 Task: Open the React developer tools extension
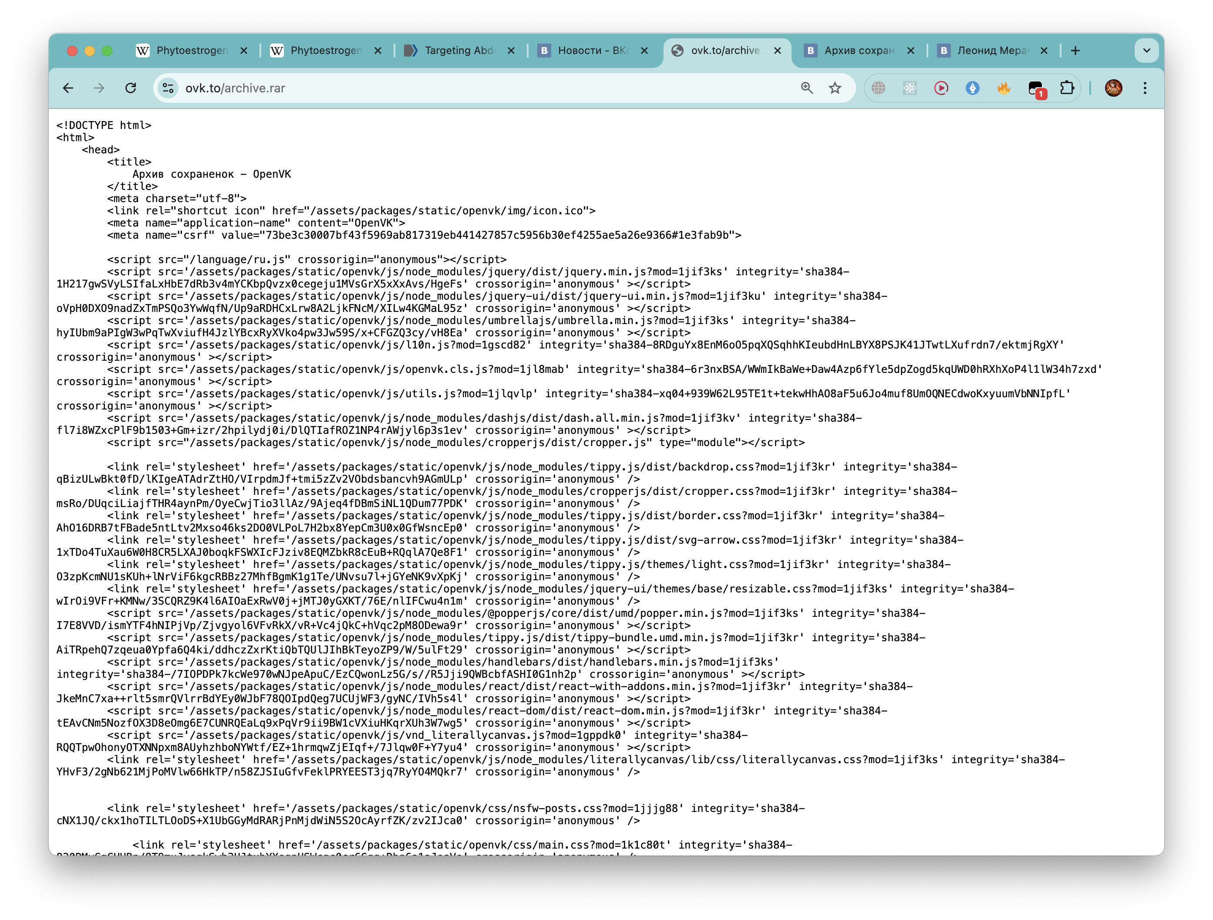pyautogui.click(x=910, y=88)
